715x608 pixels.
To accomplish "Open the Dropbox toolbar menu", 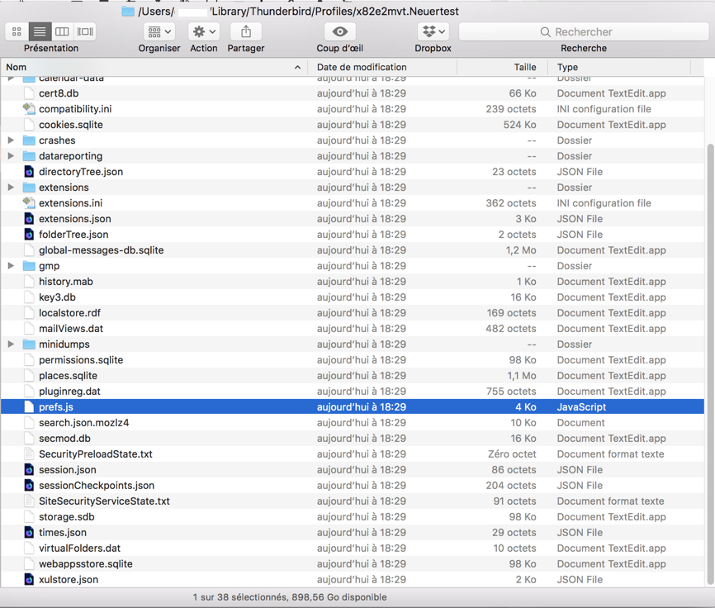I will pyautogui.click(x=433, y=31).
